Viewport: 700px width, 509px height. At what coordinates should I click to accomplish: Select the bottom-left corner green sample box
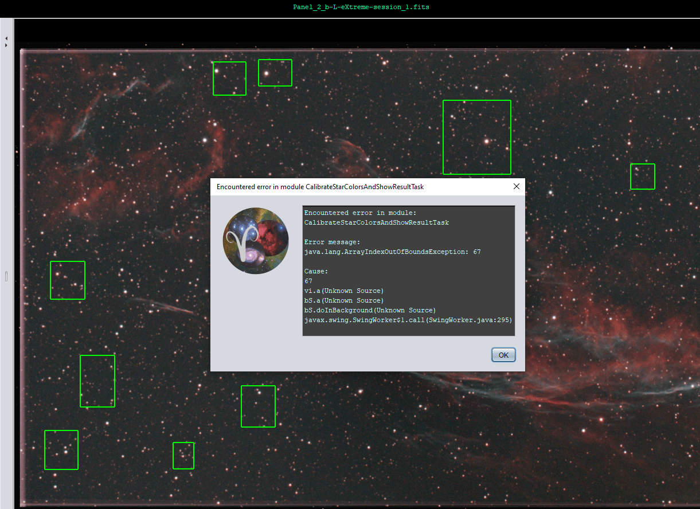coord(61,450)
